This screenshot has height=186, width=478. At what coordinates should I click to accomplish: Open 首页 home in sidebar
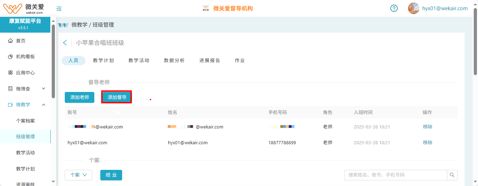click(x=21, y=41)
